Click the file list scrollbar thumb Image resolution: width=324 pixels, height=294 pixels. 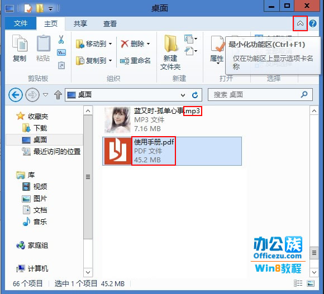314,253
